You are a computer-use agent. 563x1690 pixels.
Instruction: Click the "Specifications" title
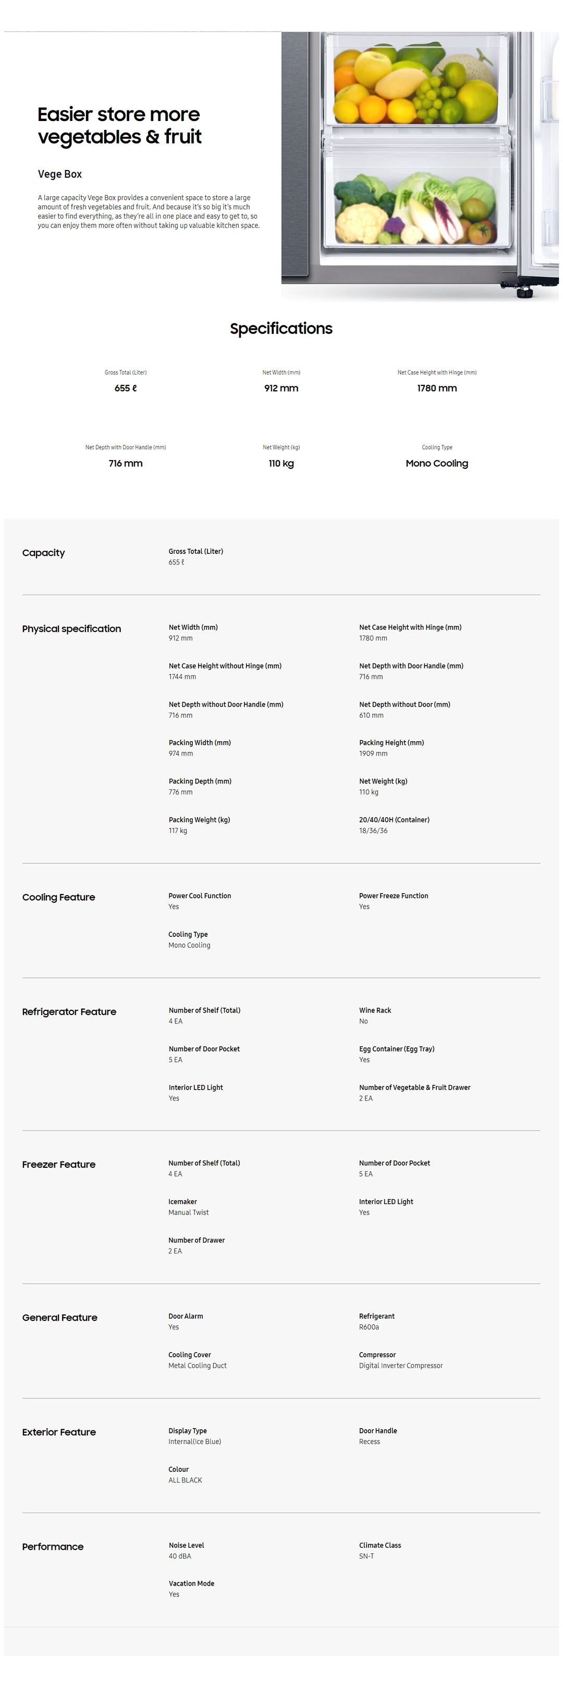click(x=281, y=329)
